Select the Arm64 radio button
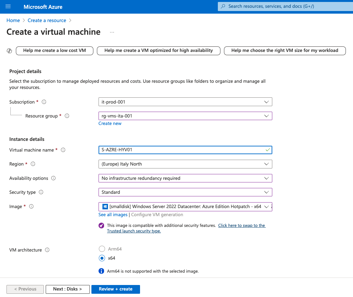353x297 pixels. (x=102, y=250)
